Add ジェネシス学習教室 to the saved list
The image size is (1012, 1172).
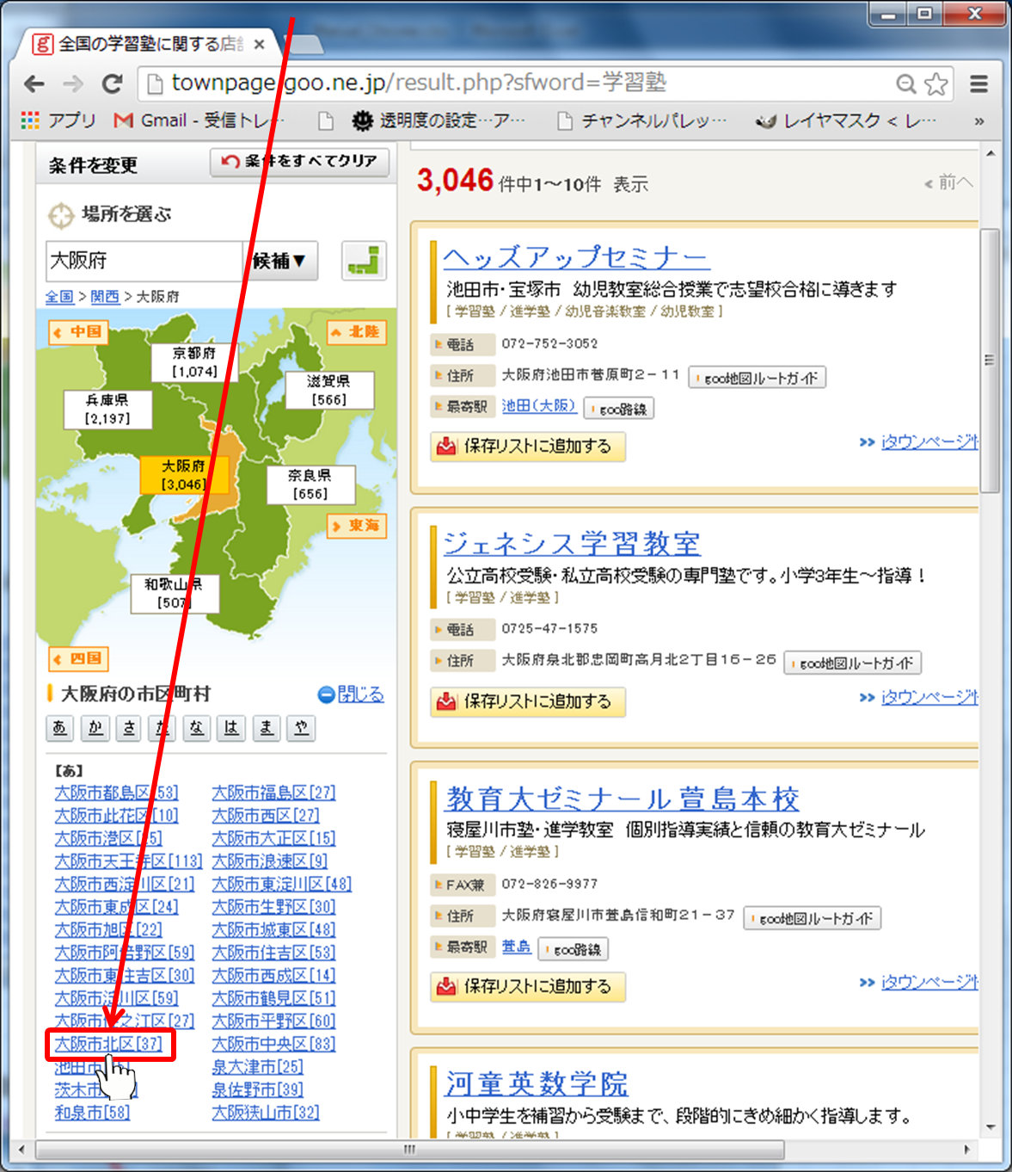click(527, 701)
